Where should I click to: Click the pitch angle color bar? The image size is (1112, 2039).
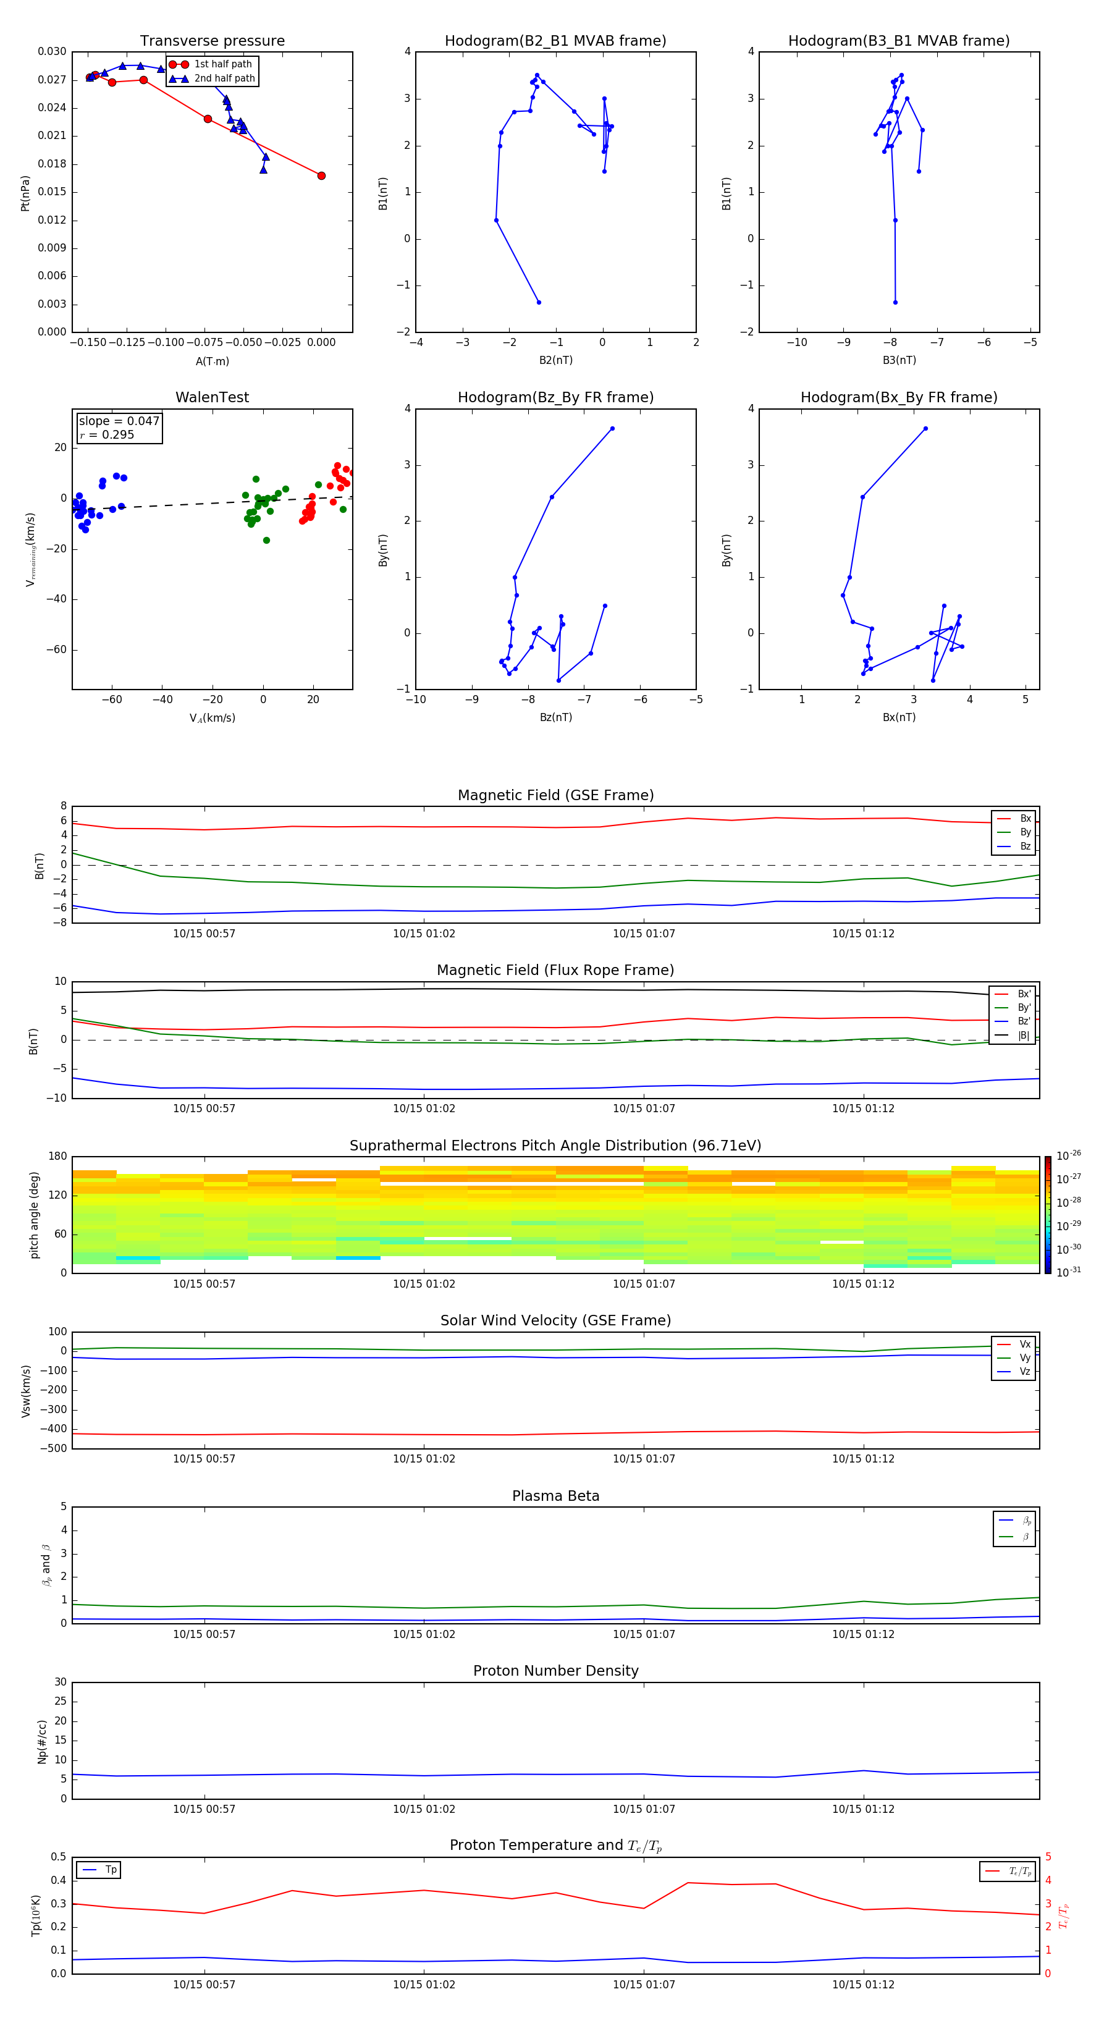point(1048,1215)
